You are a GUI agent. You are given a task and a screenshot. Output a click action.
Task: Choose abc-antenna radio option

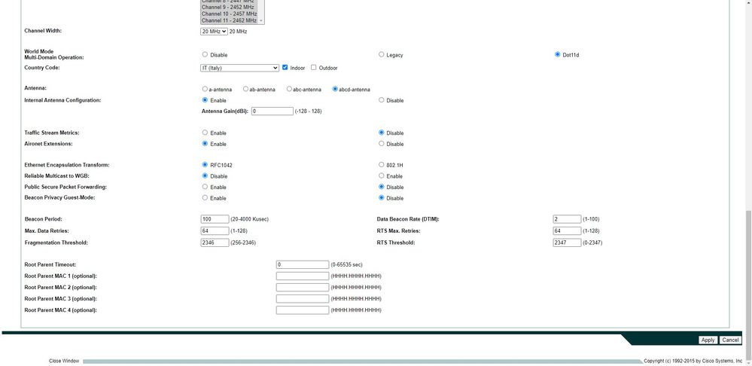[289, 89]
